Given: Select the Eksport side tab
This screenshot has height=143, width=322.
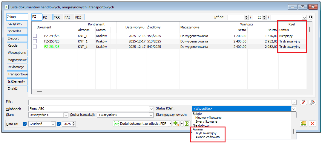Looking at the screenshot, I should [17, 39].
